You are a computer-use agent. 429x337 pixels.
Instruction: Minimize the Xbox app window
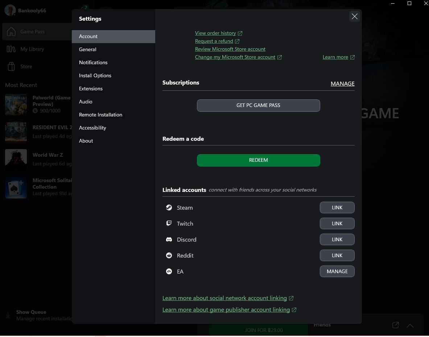pos(393,3)
